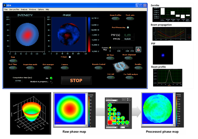This screenshot has width=198, height=139.
Task: Open Far-field analysis
Action: 129,78
